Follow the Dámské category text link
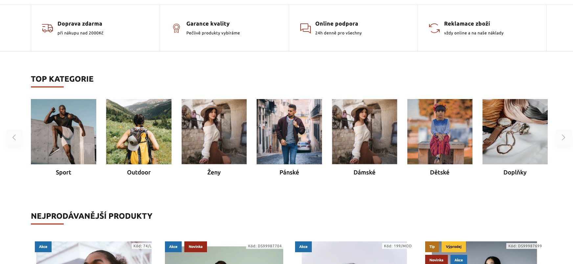 click(364, 173)
